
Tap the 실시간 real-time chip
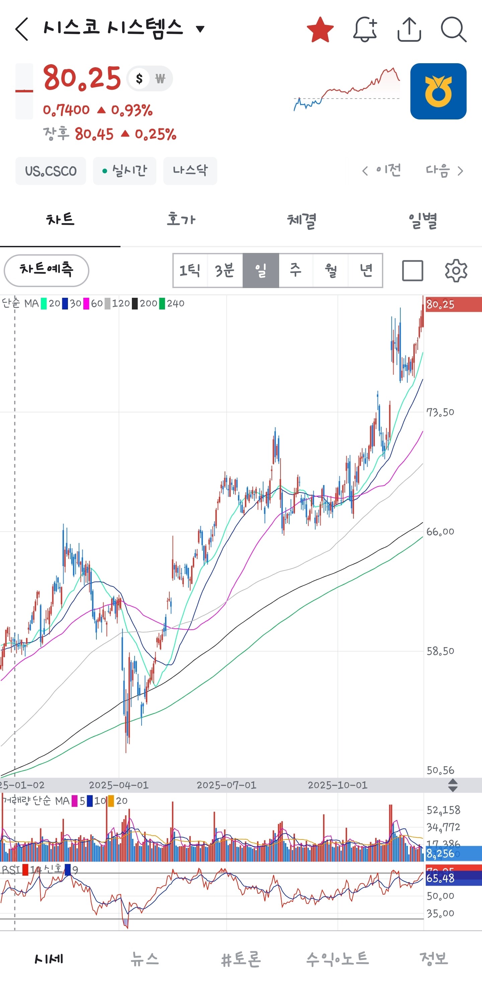pyautogui.click(x=125, y=171)
